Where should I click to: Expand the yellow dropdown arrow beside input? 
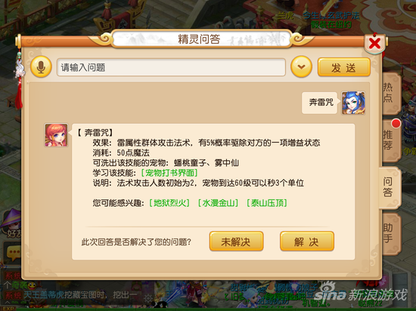click(301, 67)
